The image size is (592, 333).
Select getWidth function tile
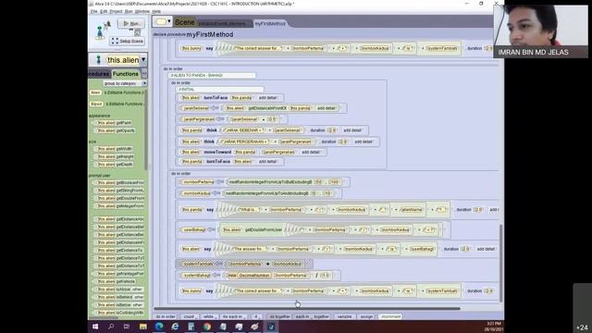coord(115,149)
